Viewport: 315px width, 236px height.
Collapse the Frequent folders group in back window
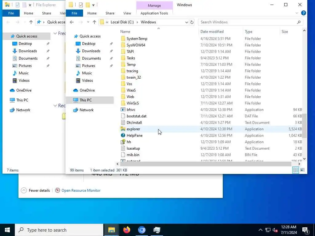(x=55, y=33)
